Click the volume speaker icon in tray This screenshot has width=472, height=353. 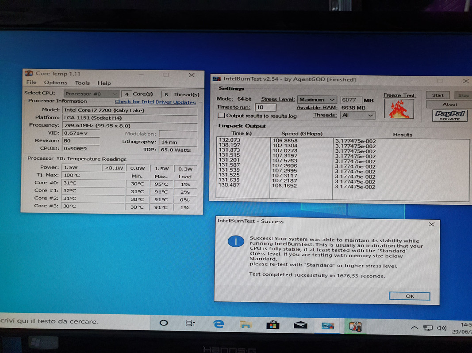441,328
